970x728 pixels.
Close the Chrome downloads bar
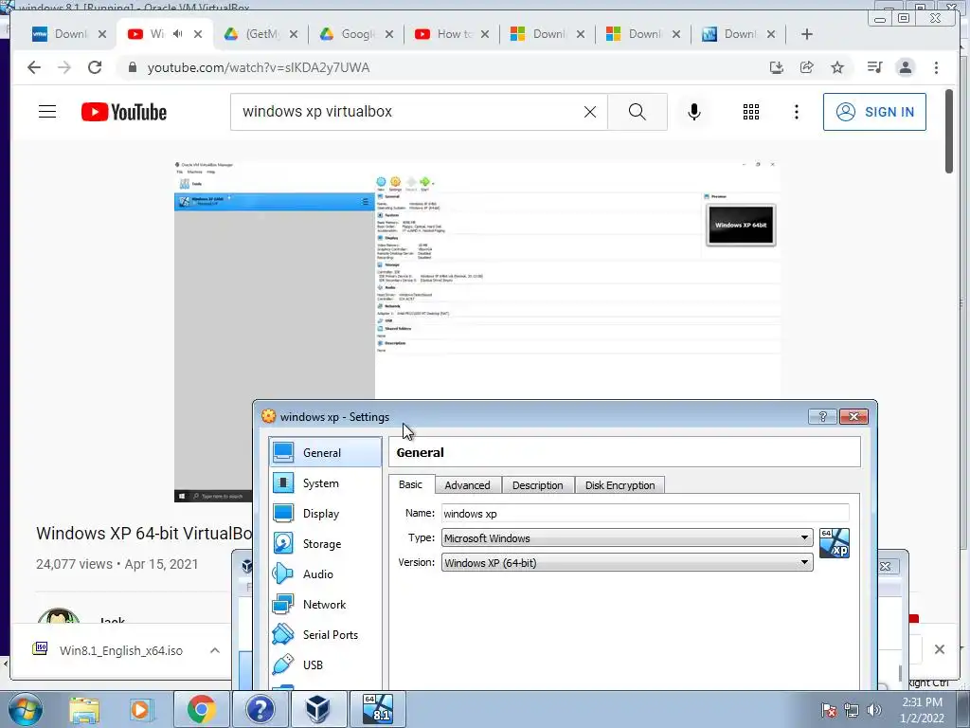click(x=940, y=649)
